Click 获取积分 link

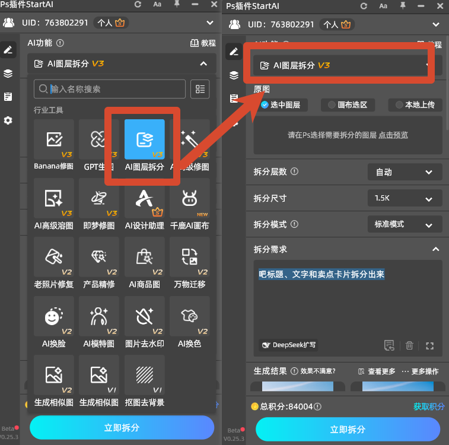429,406
